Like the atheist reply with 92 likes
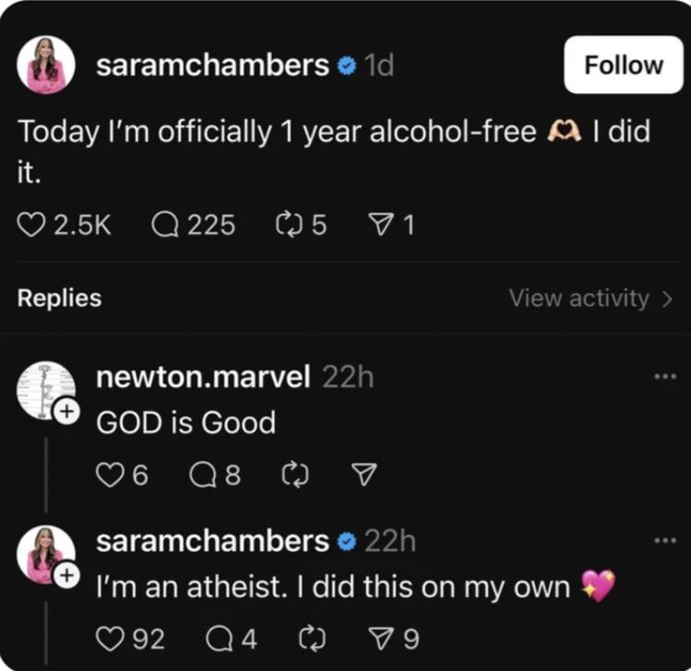This screenshot has width=691, height=671. coord(110,638)
